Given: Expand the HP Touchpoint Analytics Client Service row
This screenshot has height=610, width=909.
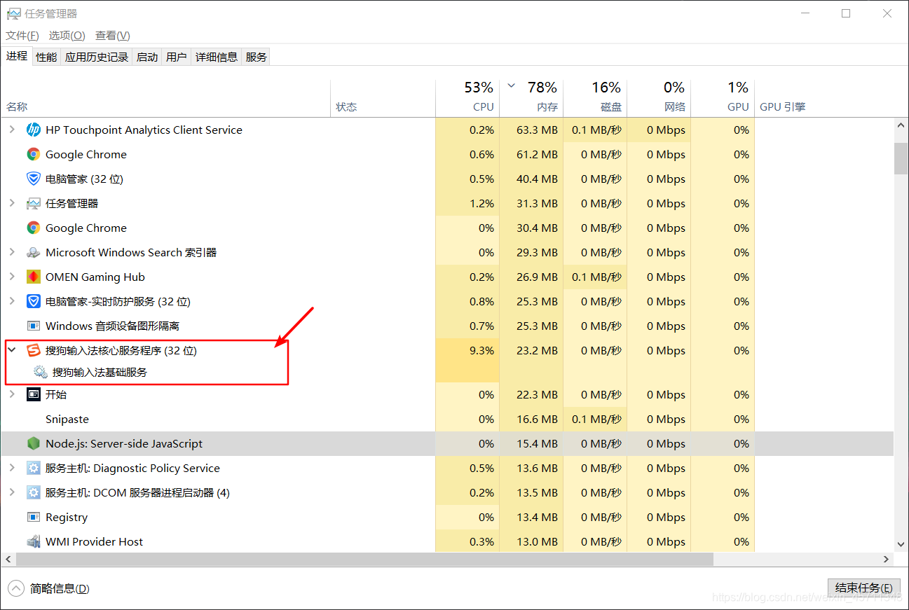Looking at the screenshot, I should [12, 130].
